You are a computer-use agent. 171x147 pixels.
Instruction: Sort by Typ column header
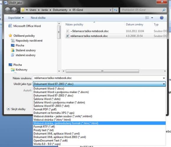[156, 24]
